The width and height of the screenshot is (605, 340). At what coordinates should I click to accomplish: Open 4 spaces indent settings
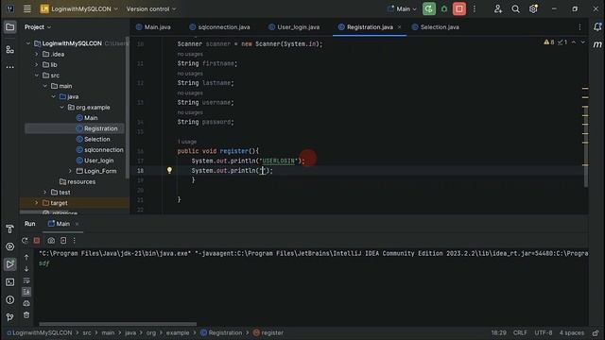[x=572, y=332]
